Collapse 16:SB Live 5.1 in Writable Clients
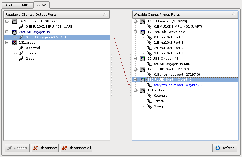Image resolution: width=242 pixels, height=157 pixels. [x=135, y=21]
